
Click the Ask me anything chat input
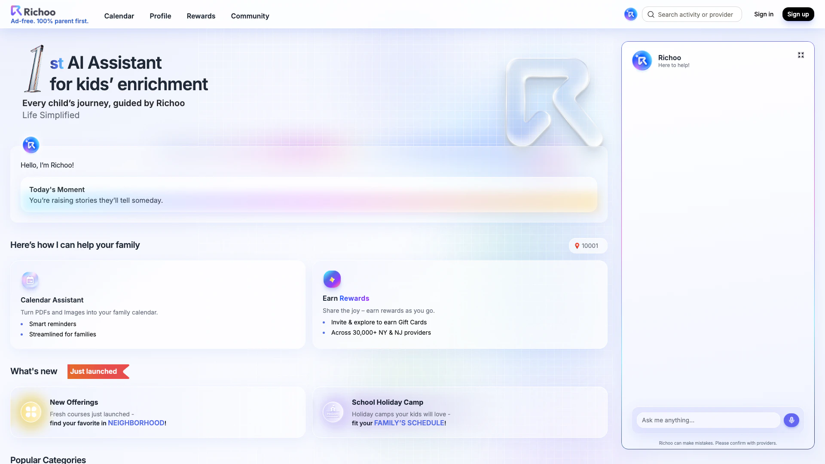(x=708, y=420)
